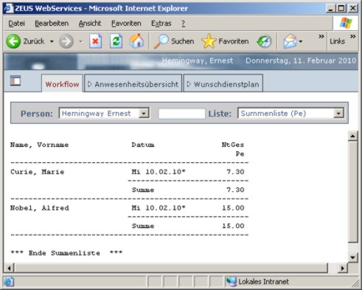Click 'Donnerstag, 11. Februar 2010' date text
This screenshot has height=290, width=362.
coord(301,61)
